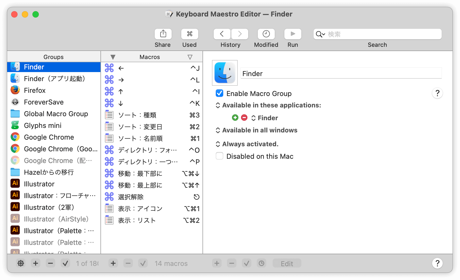Select the ForeverSave group
The height and width of the screenshot is (280, 460).
54,102
